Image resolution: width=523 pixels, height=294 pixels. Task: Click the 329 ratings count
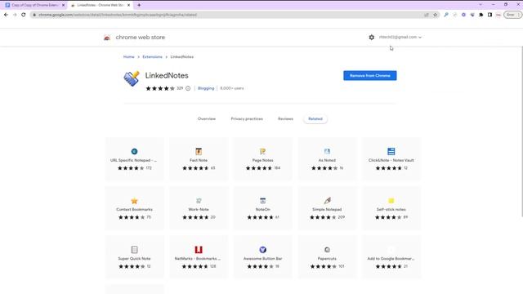click(180, 88)
